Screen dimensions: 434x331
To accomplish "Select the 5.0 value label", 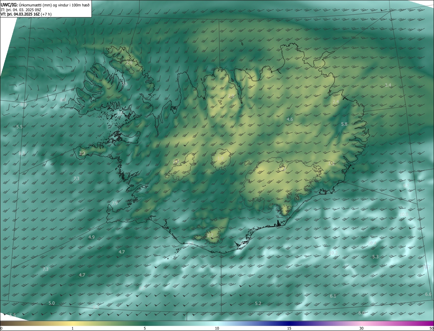I will click(x=52, y=303).
